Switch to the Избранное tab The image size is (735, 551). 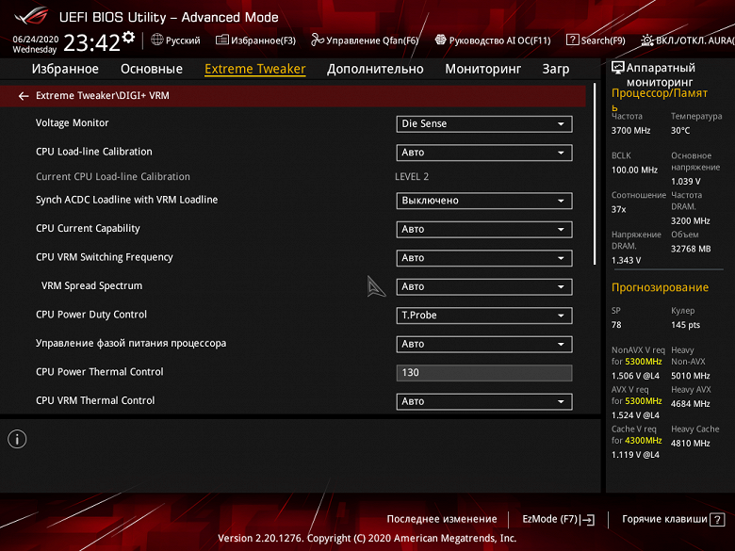point(65,69)
